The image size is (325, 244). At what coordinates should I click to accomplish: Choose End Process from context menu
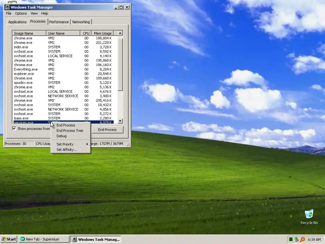[x=70, y=125]
